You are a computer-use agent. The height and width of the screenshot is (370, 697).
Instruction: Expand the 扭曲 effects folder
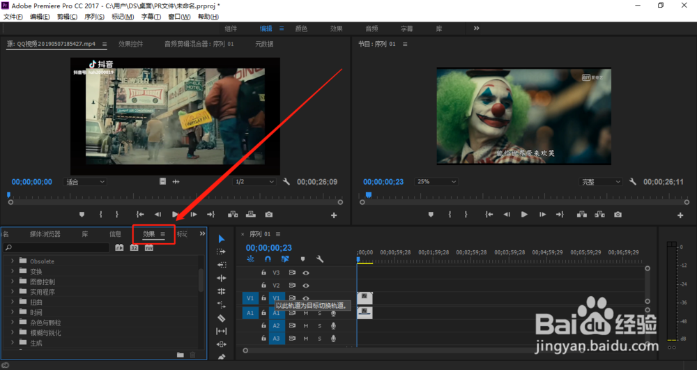[x=13, y=302]
